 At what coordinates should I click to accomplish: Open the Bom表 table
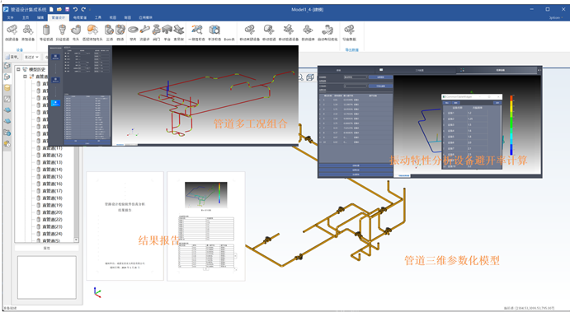point(229,39)
